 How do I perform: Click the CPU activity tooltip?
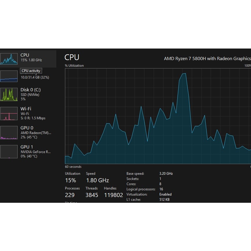pyautogui.click(x=31, y=71)
